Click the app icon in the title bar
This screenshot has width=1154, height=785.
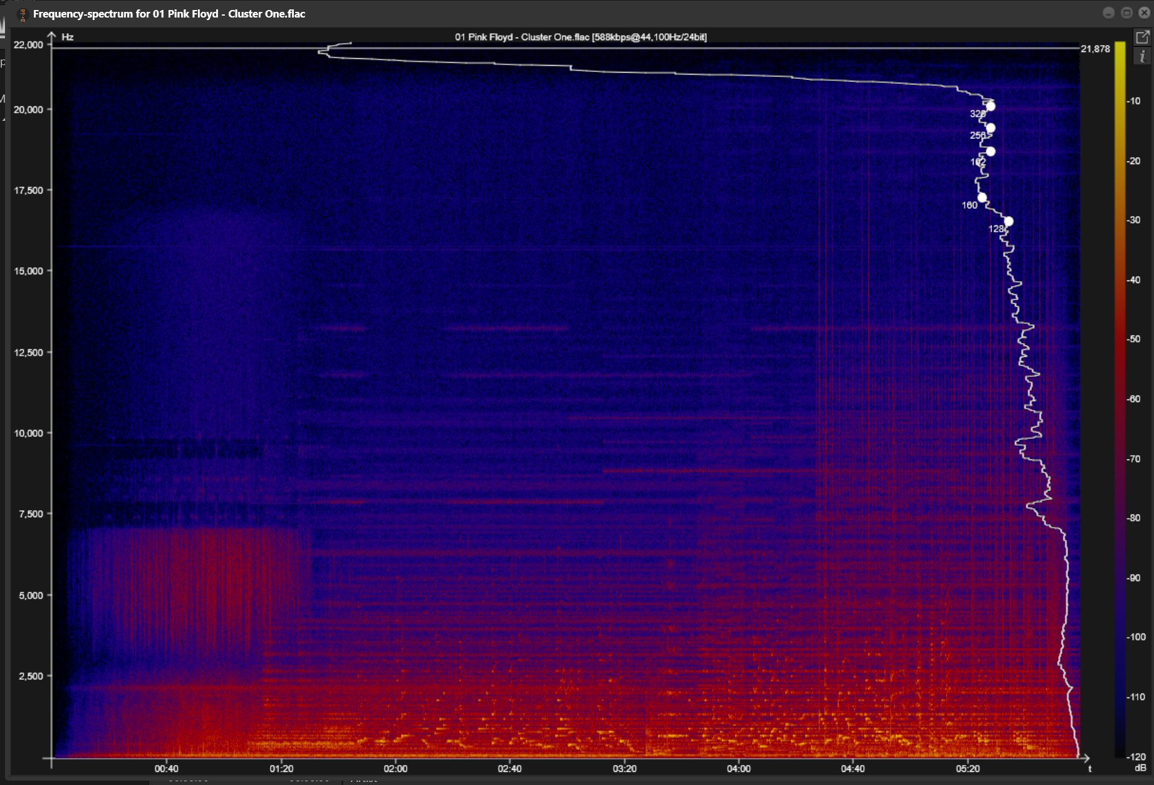[x=23, y=14]
